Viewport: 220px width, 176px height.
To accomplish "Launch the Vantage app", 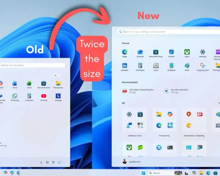I will (58, 97).
